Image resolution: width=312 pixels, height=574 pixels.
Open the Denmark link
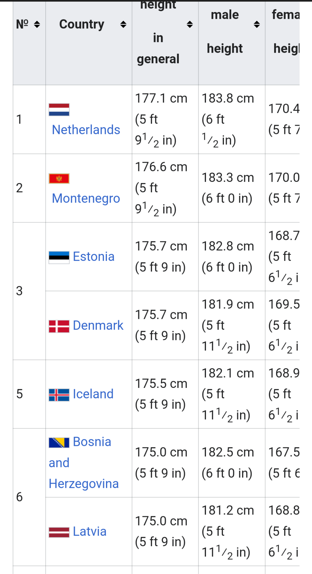click(98, 325)
